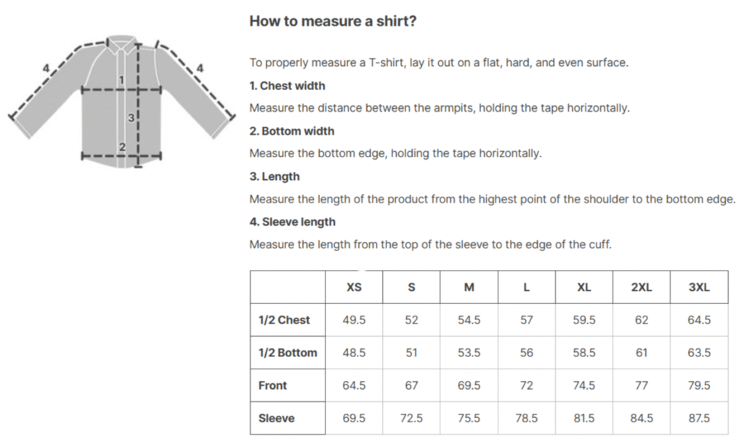Select the 3XL size column header

pos(700,287)
